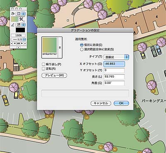Viewport: 166px width, 153px height.
Task: Enable the 逆転(R) checkbox
Action: click(x=44, y=68)
